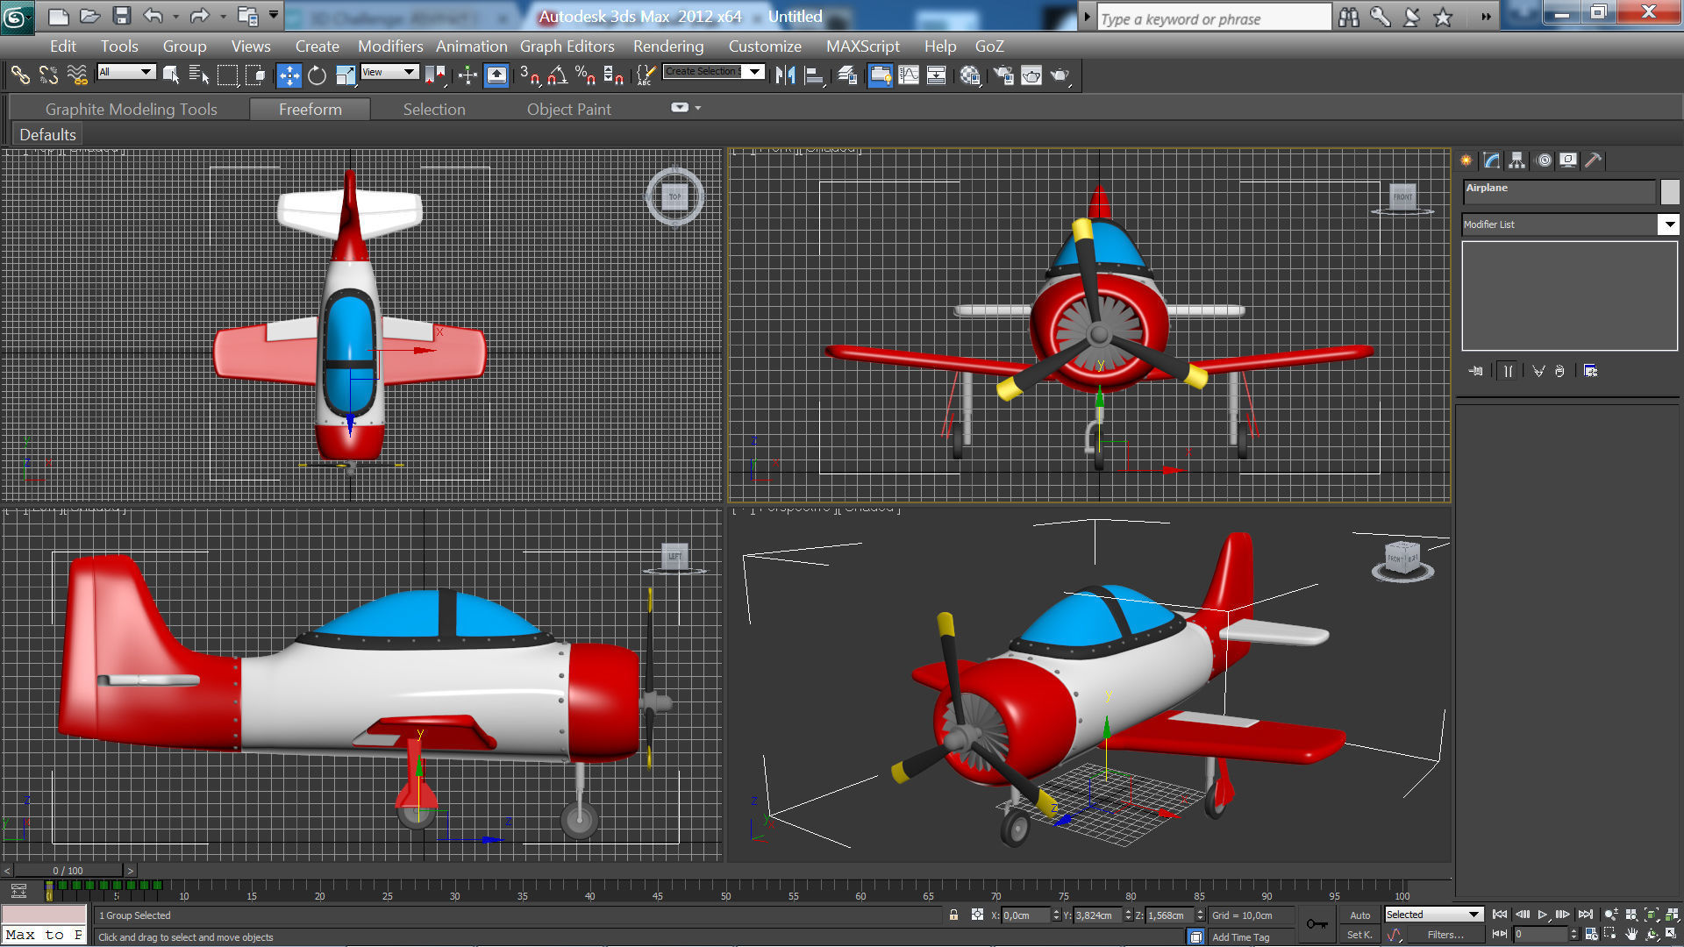Open the Edit menu
The image size is (1684, 947).
click(x=62, y=46)
